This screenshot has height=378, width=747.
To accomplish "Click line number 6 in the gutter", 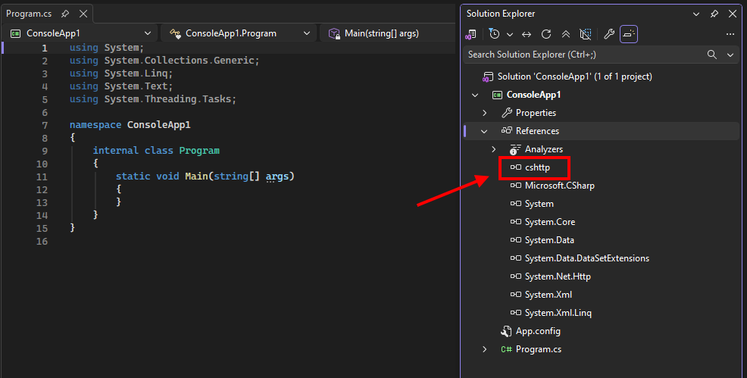I will 45,112.
